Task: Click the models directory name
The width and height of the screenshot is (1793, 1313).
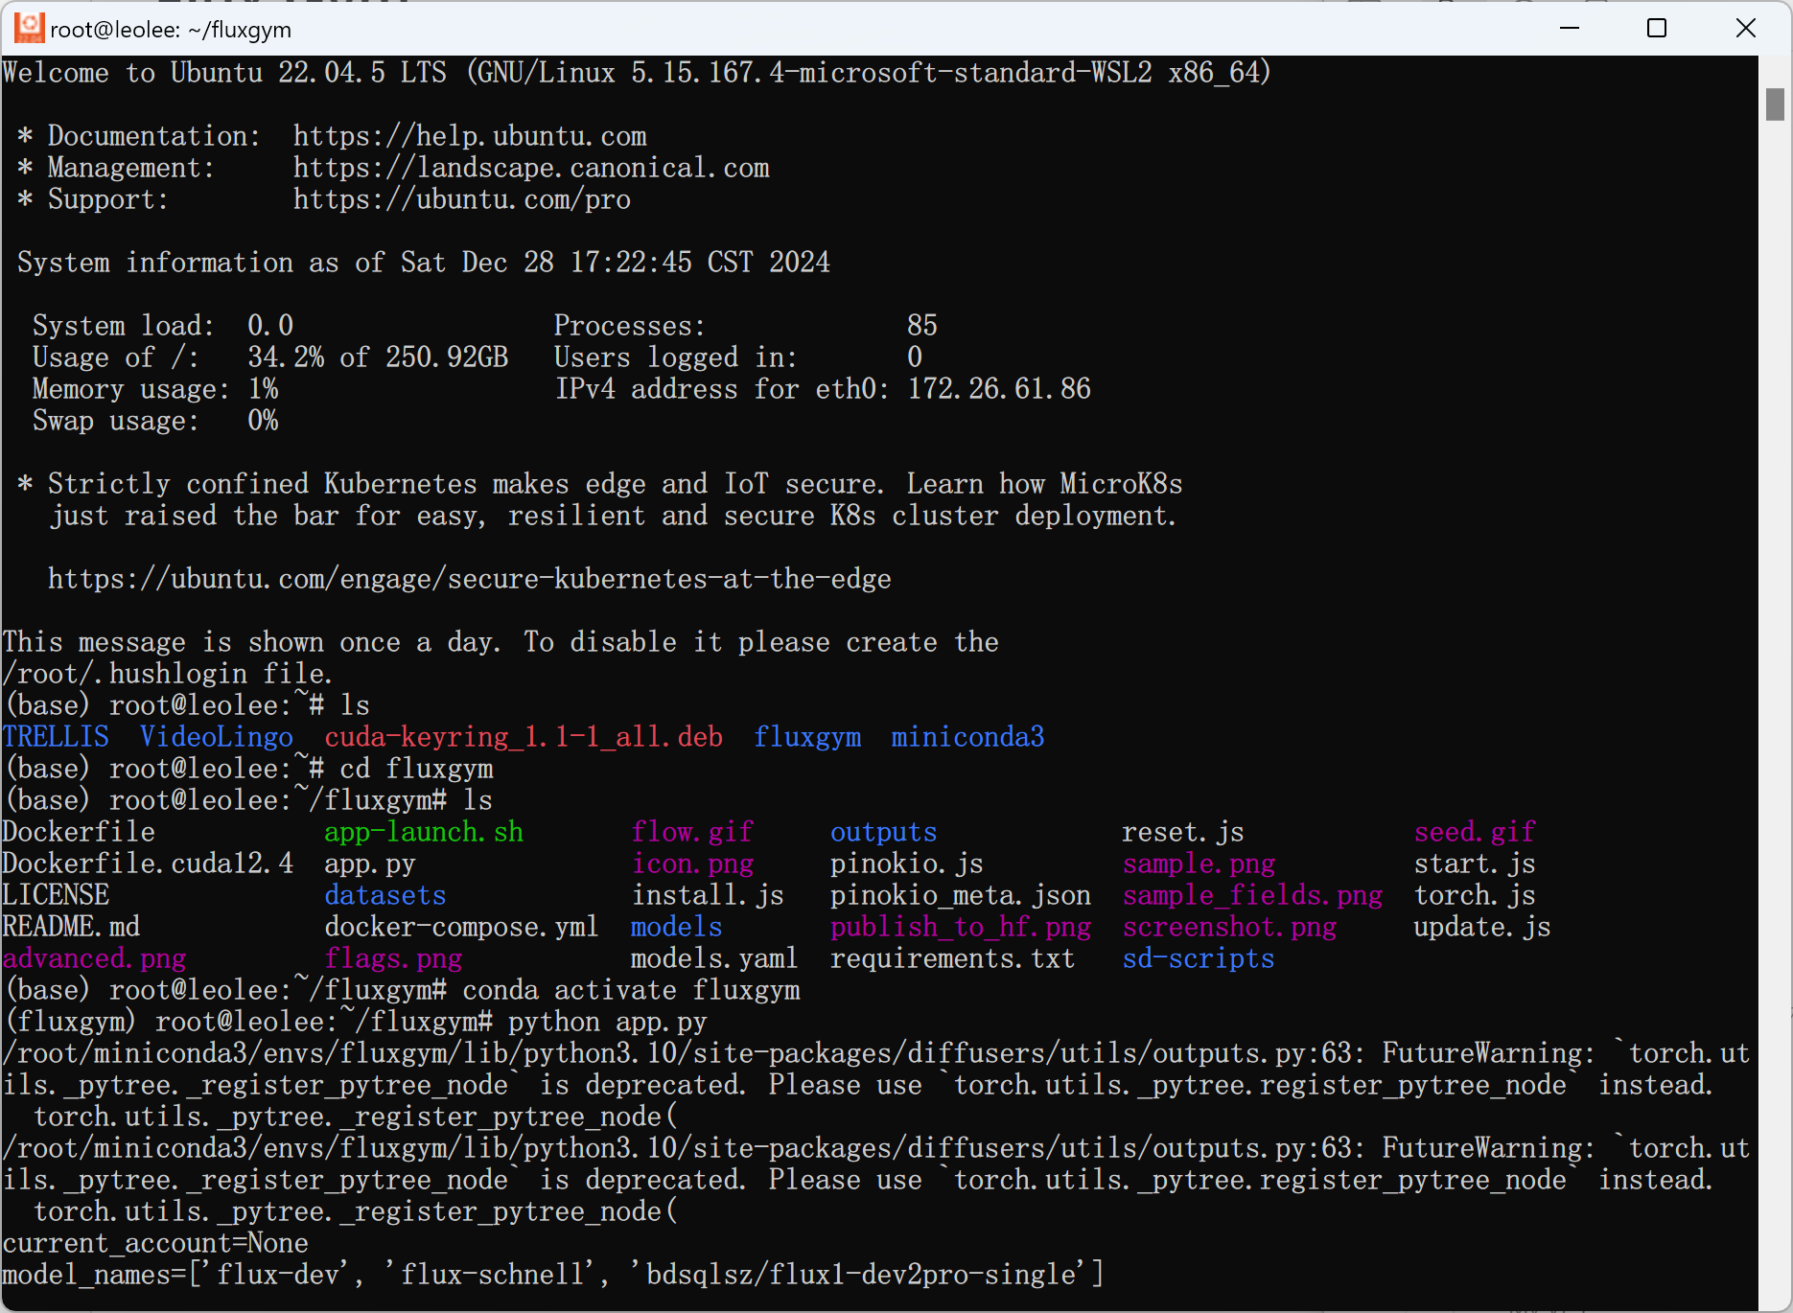Action: coord(677,927)
